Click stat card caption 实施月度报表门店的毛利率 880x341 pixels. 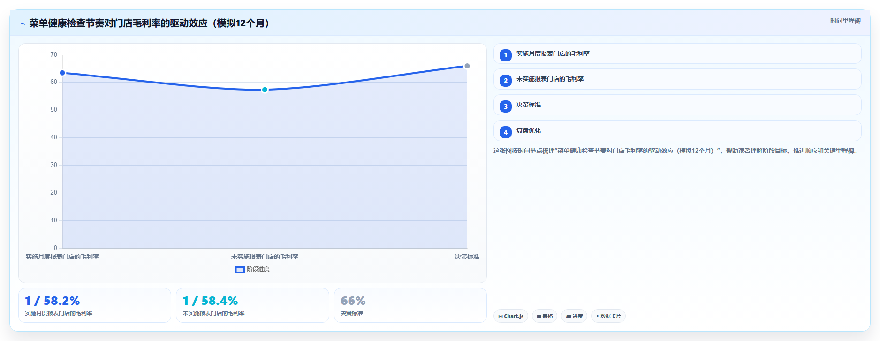tap(59, 313)
